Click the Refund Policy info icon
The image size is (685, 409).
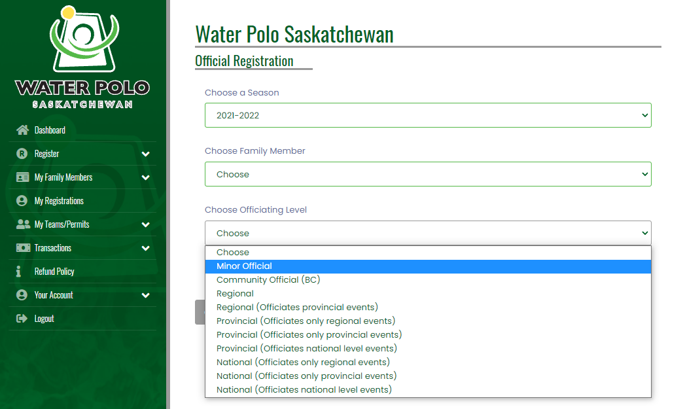(x=19, y=272)
